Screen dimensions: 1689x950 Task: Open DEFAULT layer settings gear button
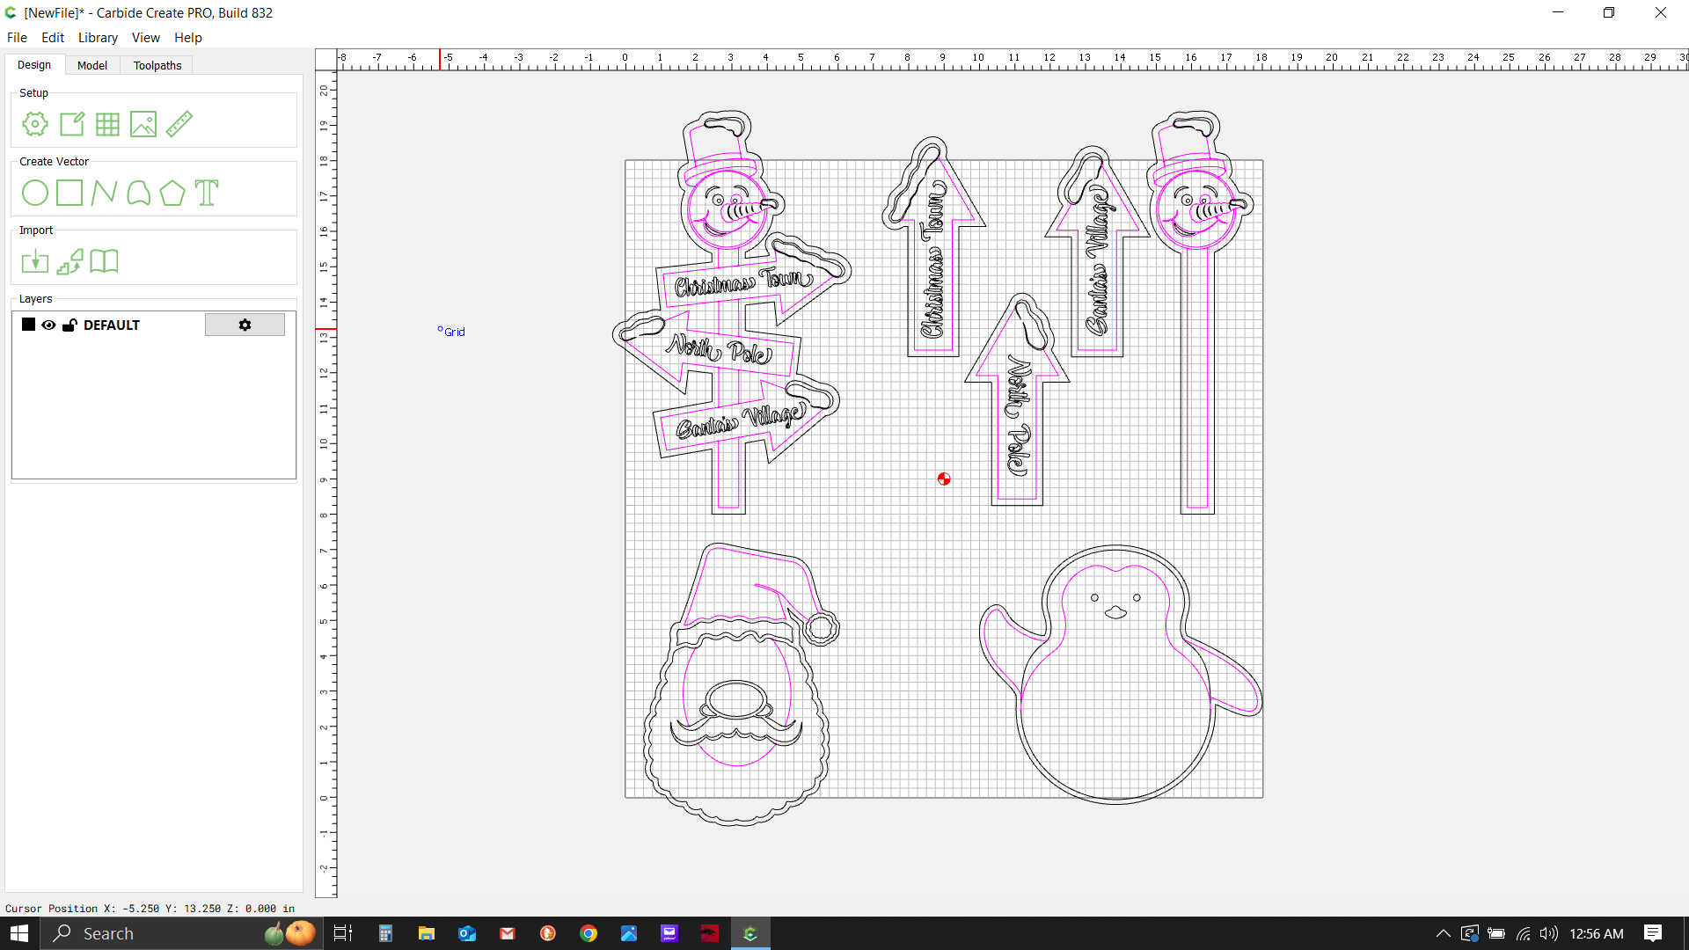point(245,325)
